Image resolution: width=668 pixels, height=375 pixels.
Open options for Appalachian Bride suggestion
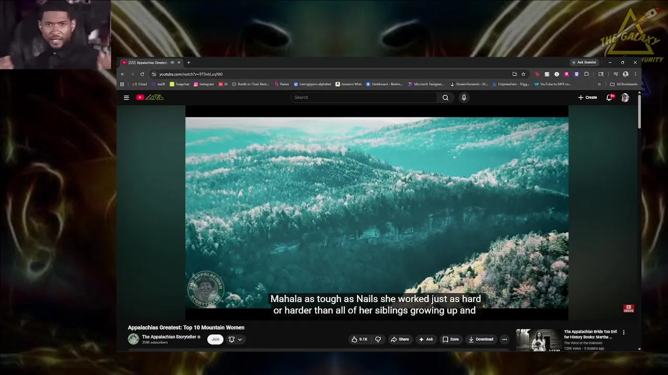[623, 332]
